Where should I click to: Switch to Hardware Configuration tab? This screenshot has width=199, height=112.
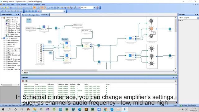click(x=31, y=15)
